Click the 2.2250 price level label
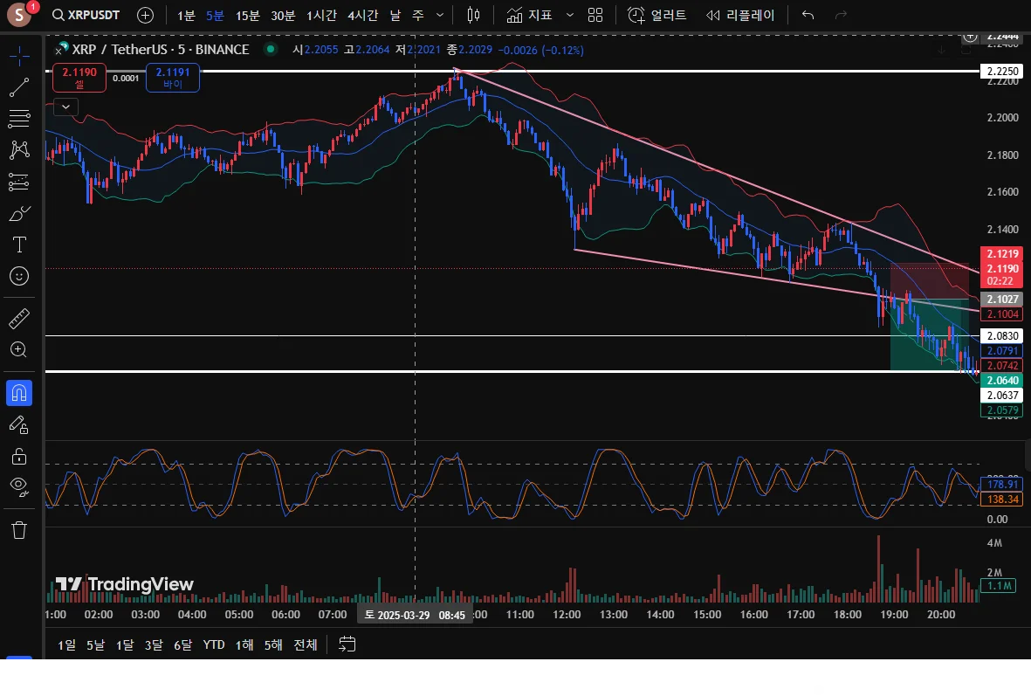This screenshot has width=1031, height=696. 1000,71
